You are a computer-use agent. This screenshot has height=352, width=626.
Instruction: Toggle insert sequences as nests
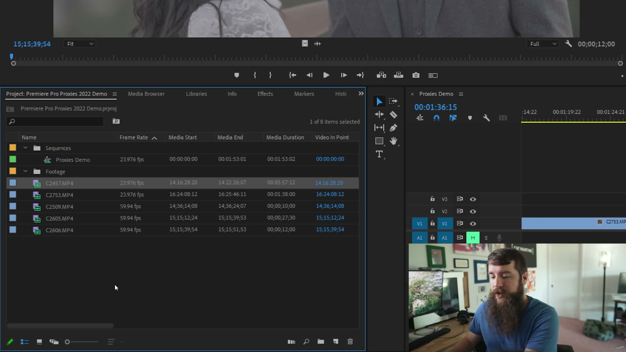[420, 118]
